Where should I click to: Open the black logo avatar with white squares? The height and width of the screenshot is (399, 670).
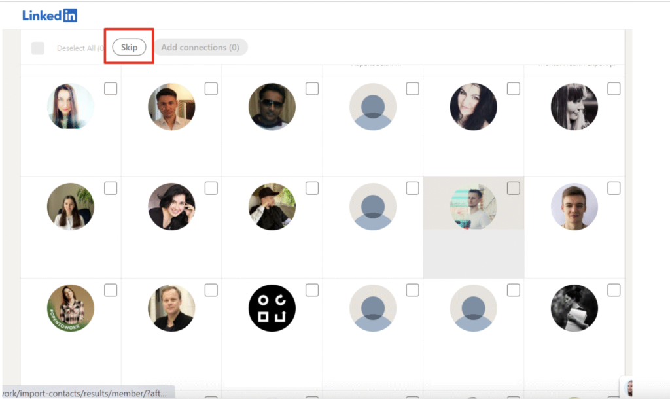click(x=272, y=308)
